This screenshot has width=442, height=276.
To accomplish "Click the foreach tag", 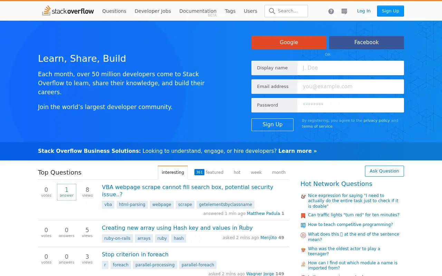I will (x=121, y=265).
